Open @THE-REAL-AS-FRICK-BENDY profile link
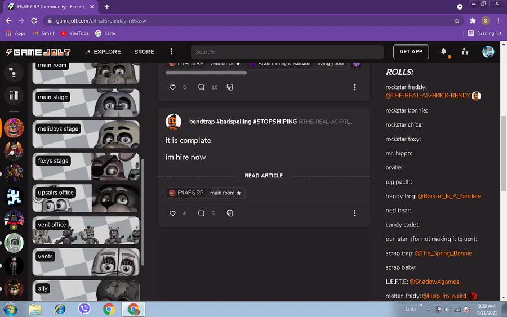Viewport: 507px width, 317px height. click(428, 96)
